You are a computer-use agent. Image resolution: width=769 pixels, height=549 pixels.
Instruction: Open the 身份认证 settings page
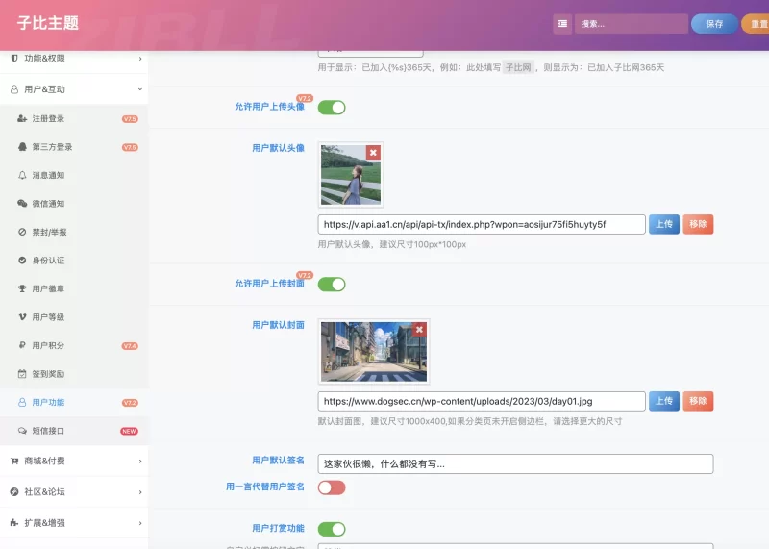pyautogui.click(x=74, y=260)
